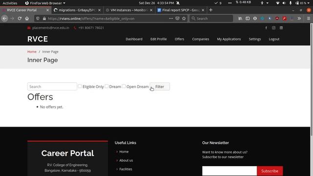Open Firefox Web Browser app menu dropdown
The image size is (313, 176).
tap(45, 3)
